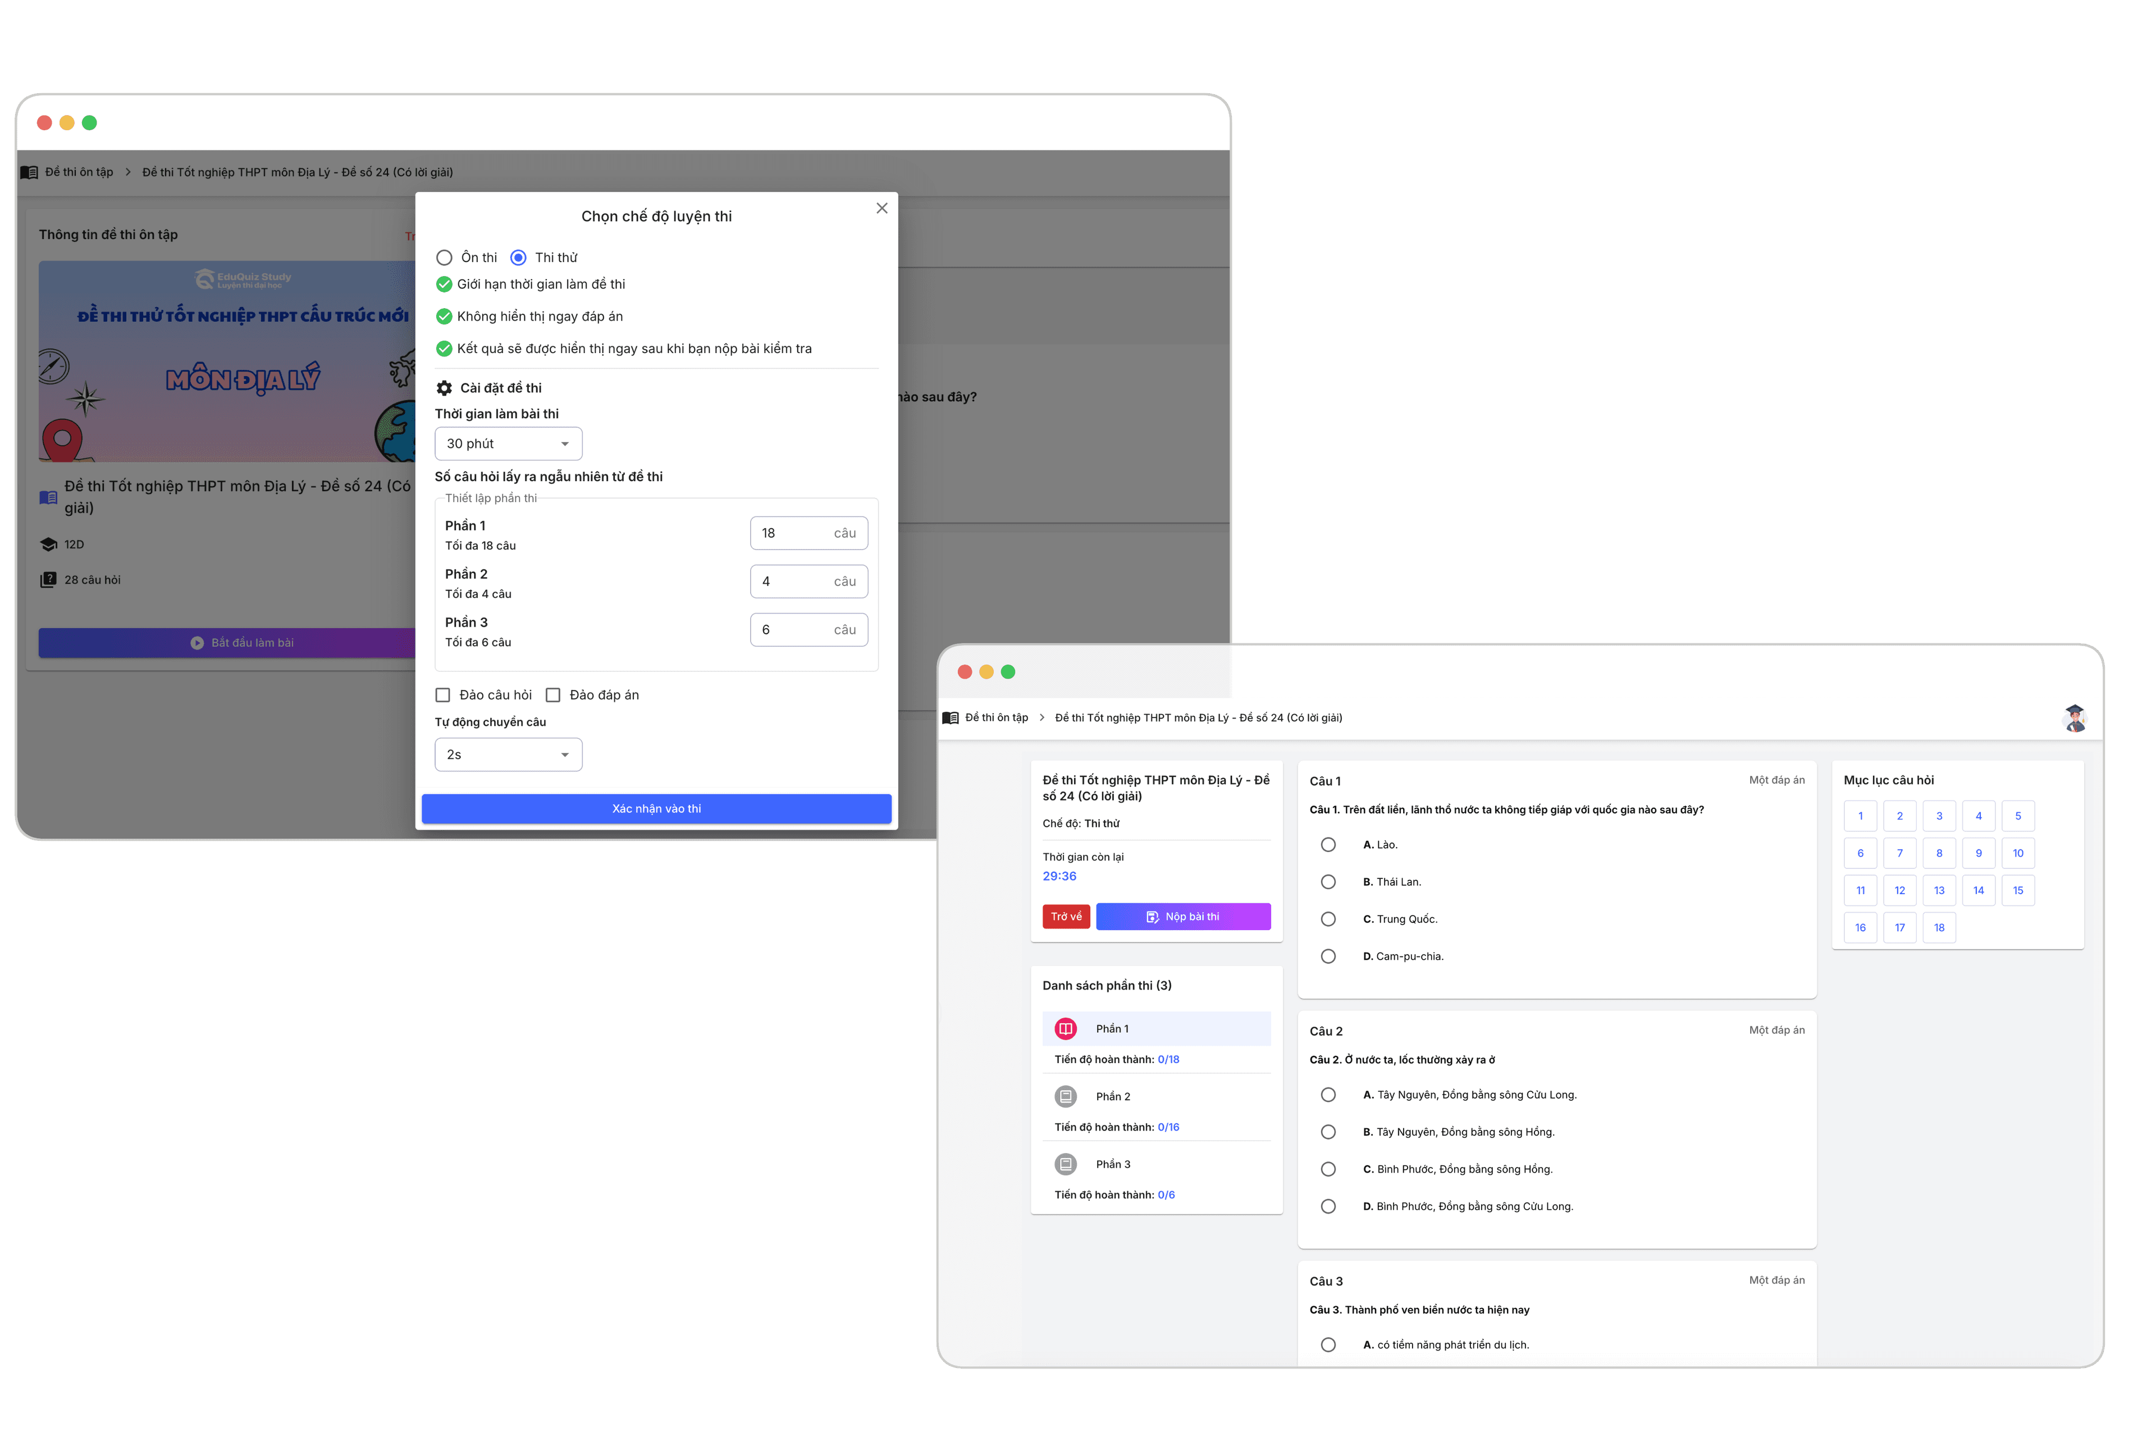Viewport: 2156px width, 1437px height.
Task: Jump to question 13 in index
Action: coord(1939,890)
